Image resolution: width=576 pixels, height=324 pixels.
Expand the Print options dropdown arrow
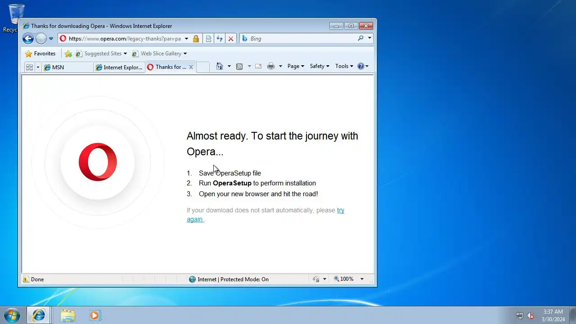[x=280, y=66]
